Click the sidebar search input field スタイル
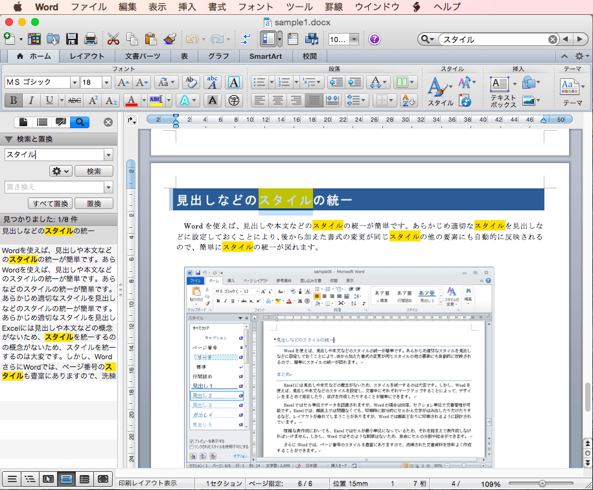The height and width of the screenshot is (490, 593). (54, 155)
